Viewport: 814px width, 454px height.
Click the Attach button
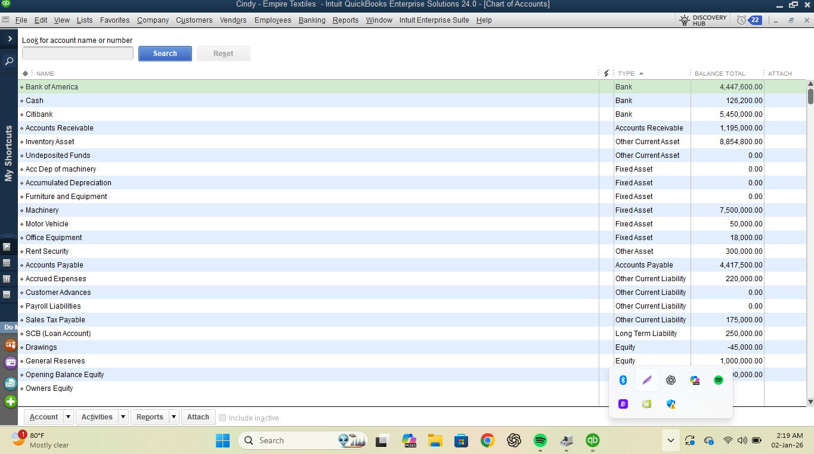click(x=198, y=417)
